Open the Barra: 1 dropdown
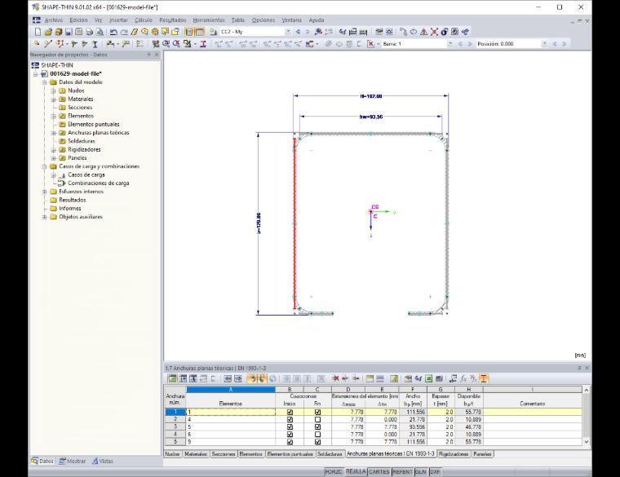This screenshot has width=620, height=477. [450, 44]
